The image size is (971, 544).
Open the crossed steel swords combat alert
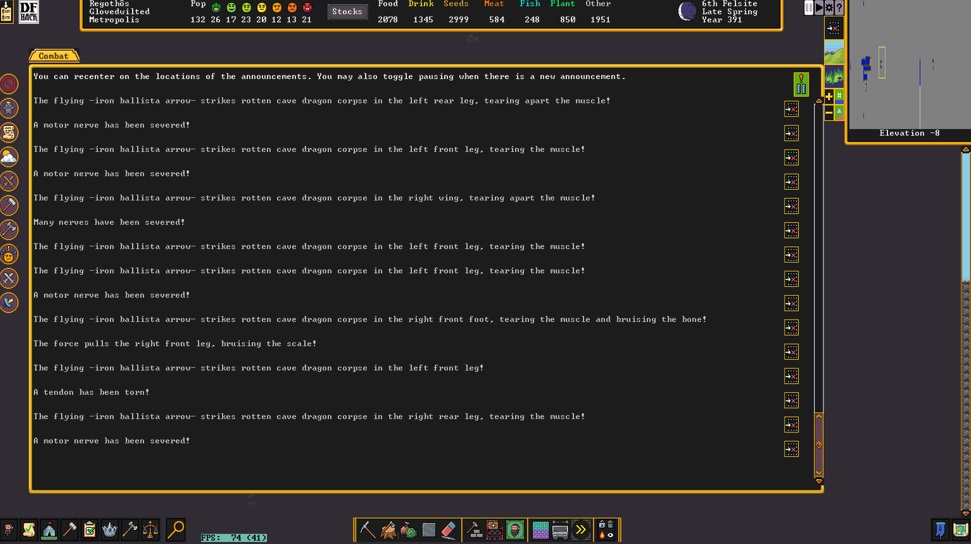tap(9, 278)
